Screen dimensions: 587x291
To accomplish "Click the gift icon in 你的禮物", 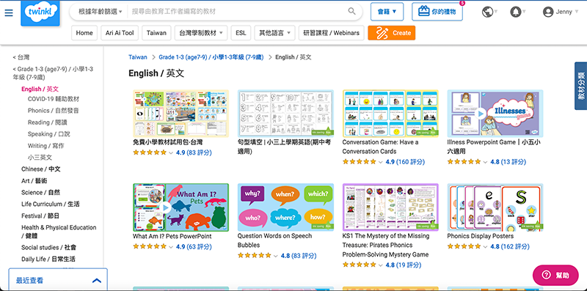I will [x=423, y=12].
